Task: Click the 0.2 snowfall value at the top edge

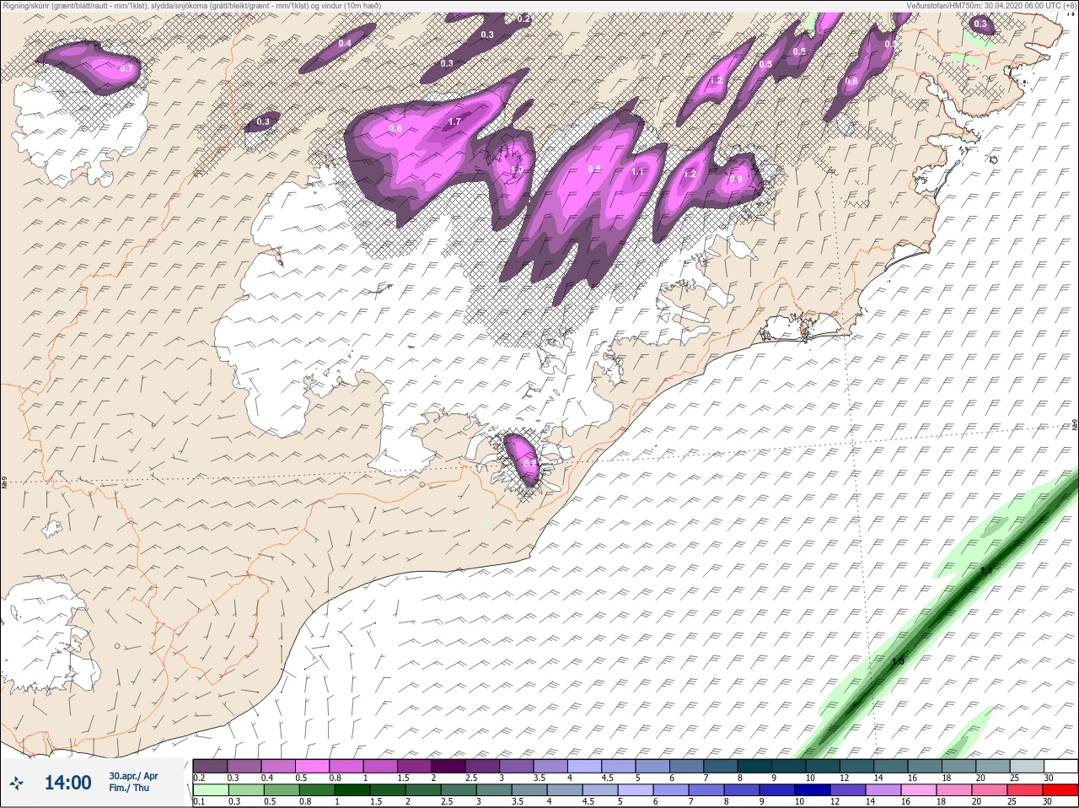Action: tap(523, 19)
